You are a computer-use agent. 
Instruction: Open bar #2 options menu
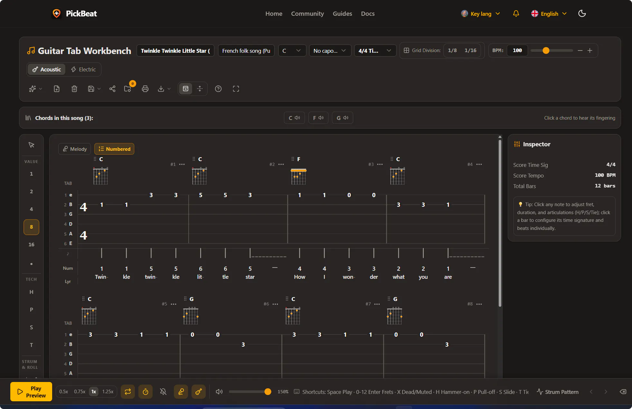coord(281,164)
